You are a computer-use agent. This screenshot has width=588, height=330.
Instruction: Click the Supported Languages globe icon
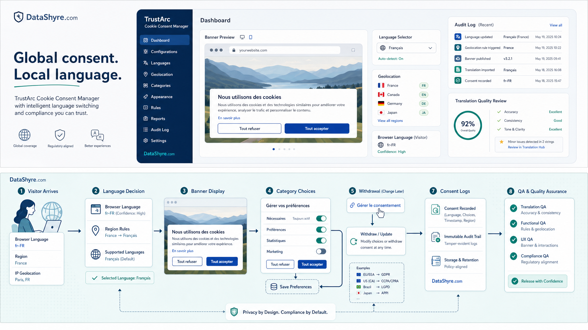tap(96, 254)
